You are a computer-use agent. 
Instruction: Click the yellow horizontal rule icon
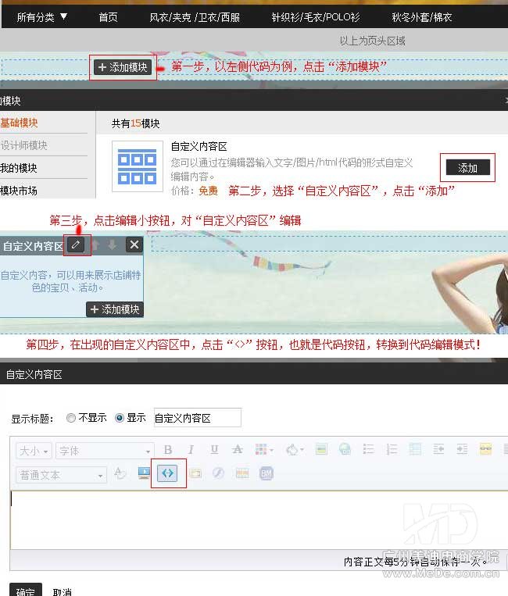[485, 449]
